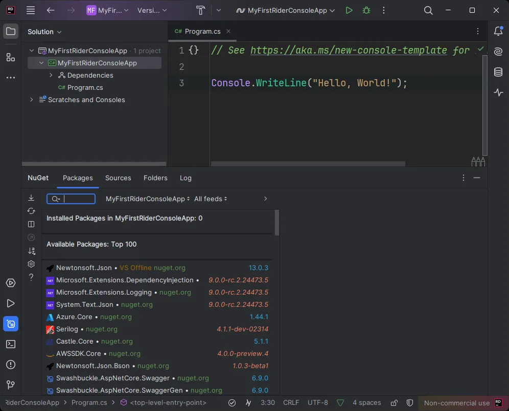Open the aka.ms new-console-template link

click(x=349, y=50)
